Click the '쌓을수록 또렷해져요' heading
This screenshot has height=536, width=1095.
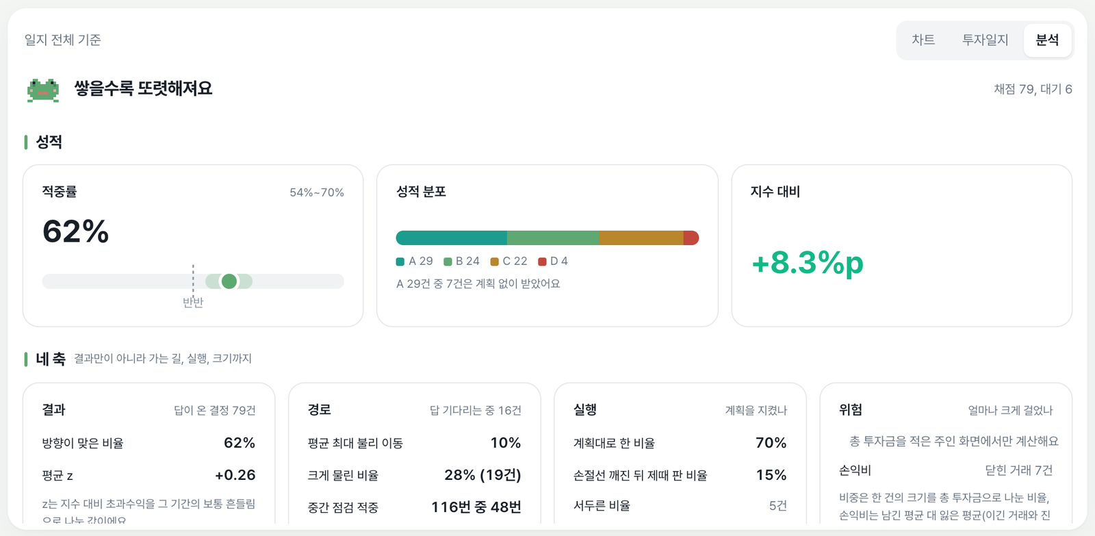click(144, 89)
